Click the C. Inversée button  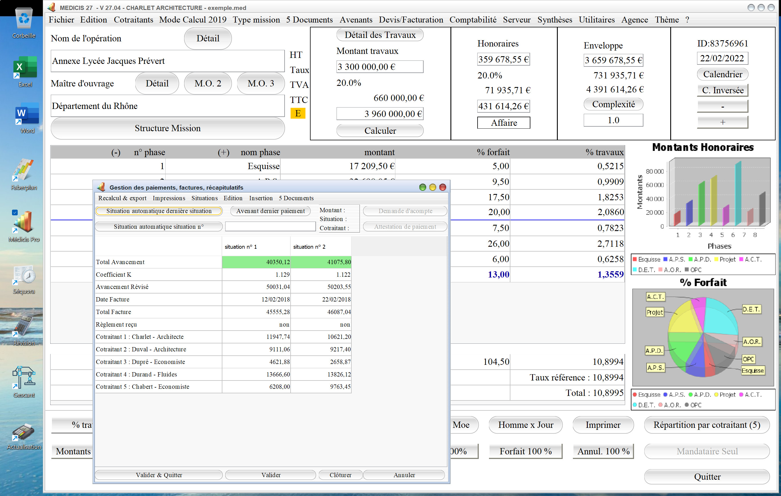[722, 90]
